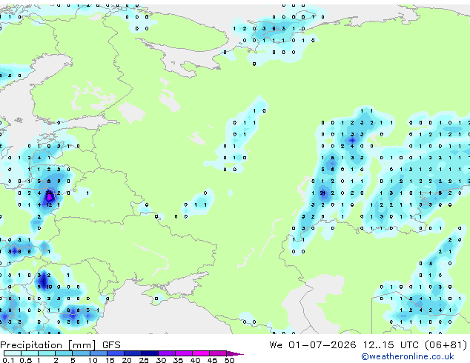Click the '21' precipitation value on map

click(x=322, y=193)
